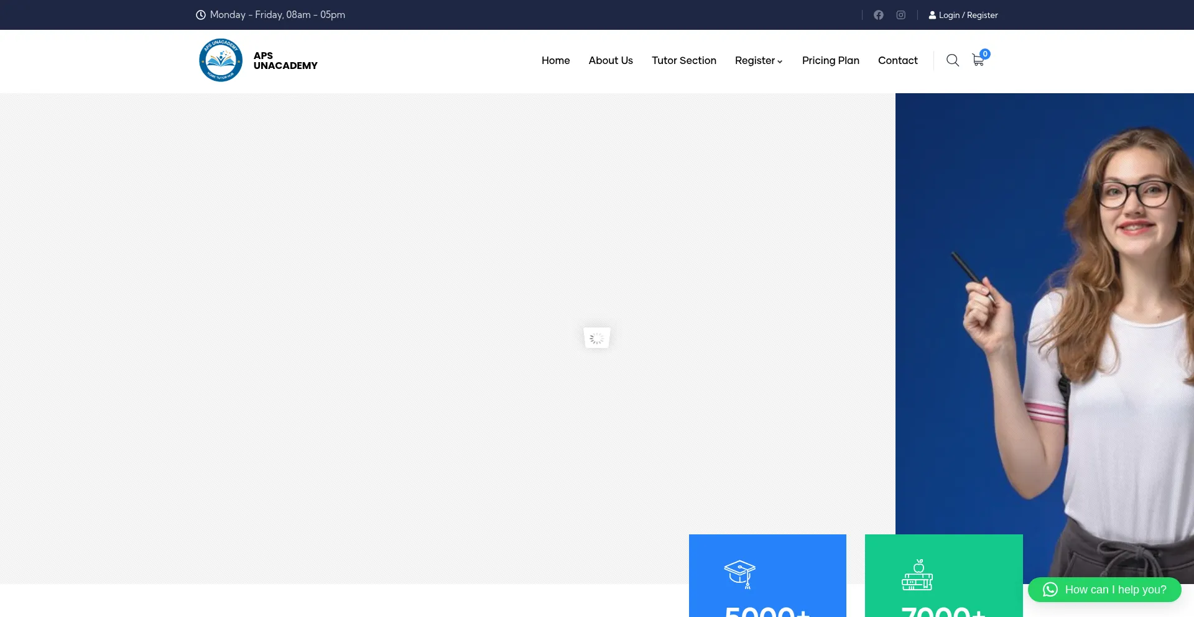Open the shopping cart icon
Viewport: 1194px width, 617px height.
point(978,60)
